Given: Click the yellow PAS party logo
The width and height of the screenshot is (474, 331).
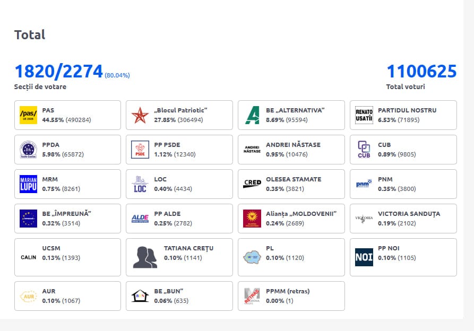Looking at the screenshot, I should [x=28, y=115].
